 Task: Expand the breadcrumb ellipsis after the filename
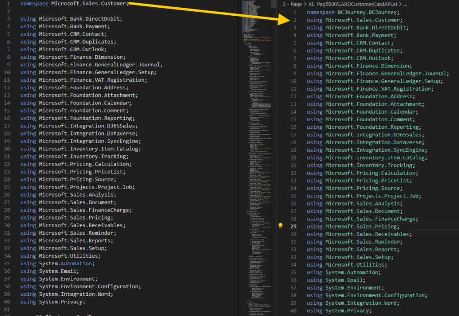(x=404, y=4)
